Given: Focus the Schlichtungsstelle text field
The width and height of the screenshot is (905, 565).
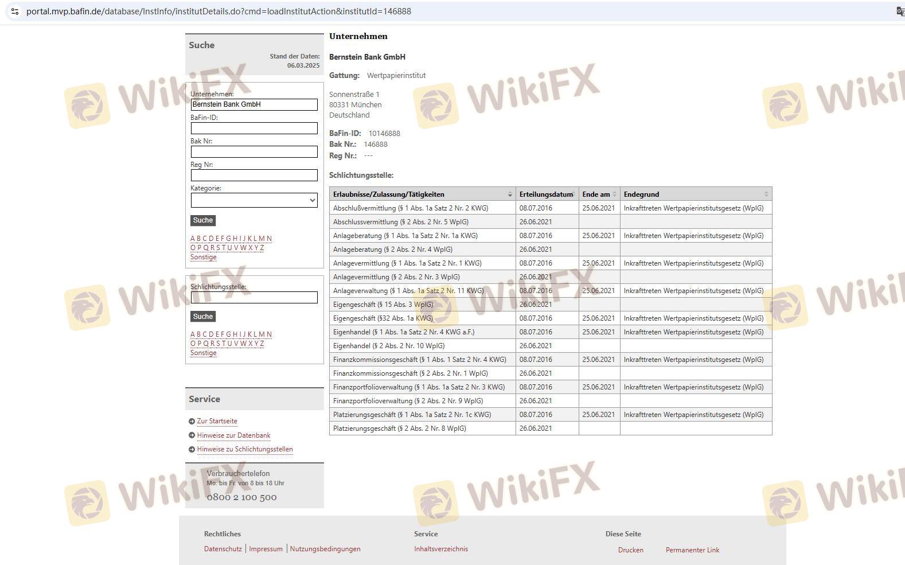Looking at the screenshot, I should pos(254,298).
